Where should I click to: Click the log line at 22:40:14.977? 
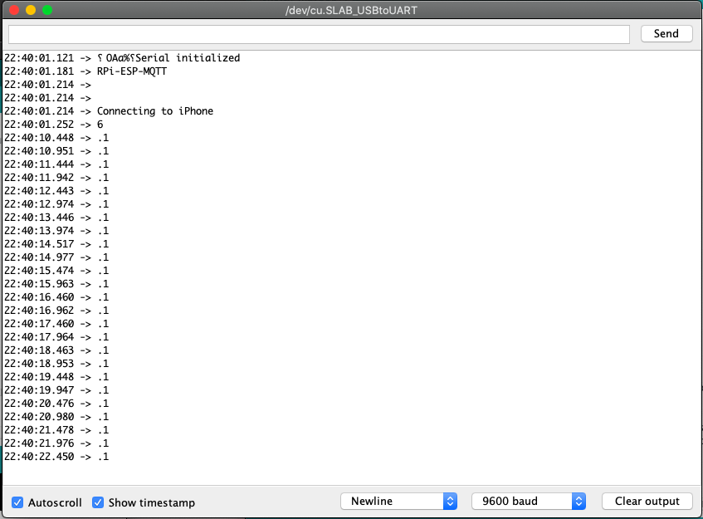pyautogui.click(x=56, y=257)
